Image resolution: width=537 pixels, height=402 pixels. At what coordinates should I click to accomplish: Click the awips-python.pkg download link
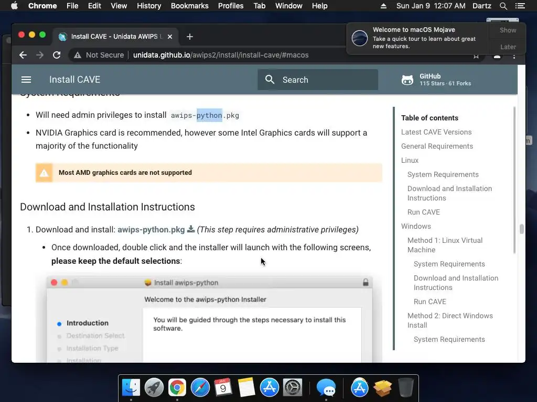(151, 229)
